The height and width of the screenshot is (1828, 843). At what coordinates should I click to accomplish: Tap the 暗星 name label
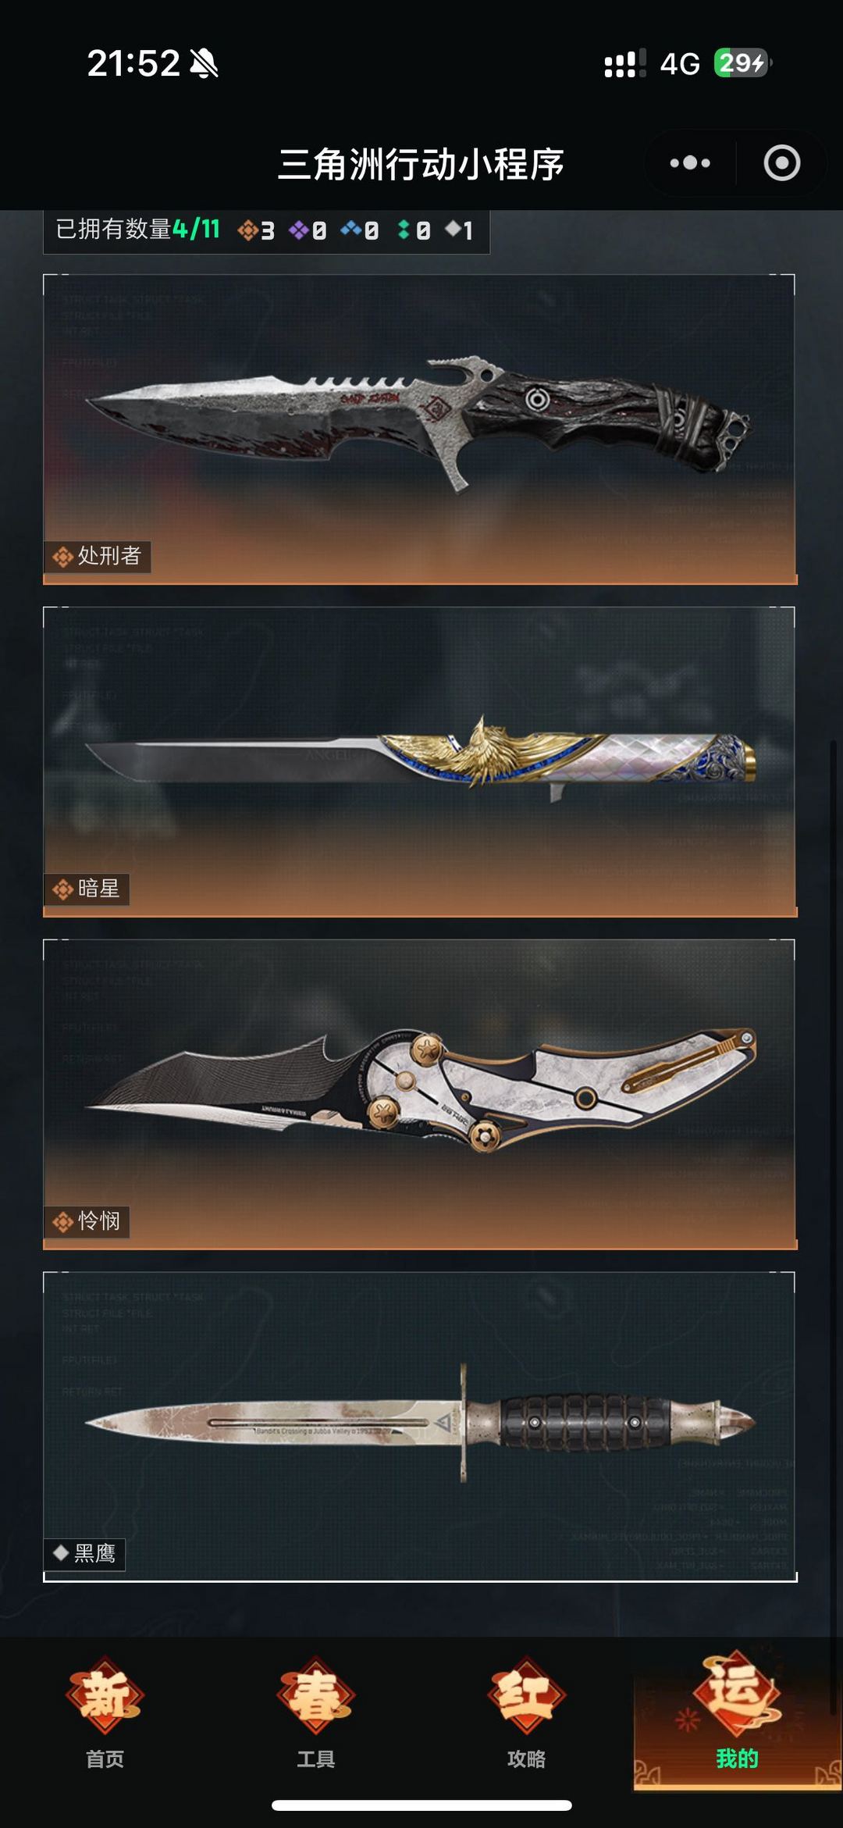[x=98, y=889]
